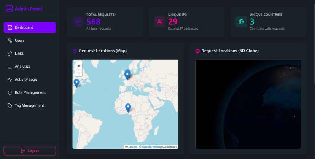Image resolution: width=315 pixels, height=159 pixels.
Task: Click the 'Countries with requests' caption
Action: click(267, 29)
